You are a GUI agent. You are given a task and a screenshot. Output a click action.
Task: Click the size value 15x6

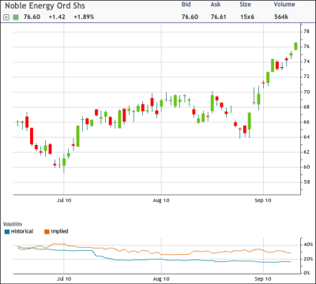pos(247,17)
